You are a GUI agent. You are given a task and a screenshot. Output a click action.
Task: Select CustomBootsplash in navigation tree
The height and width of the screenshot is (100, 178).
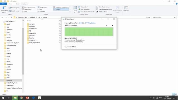tap(13, 43)
